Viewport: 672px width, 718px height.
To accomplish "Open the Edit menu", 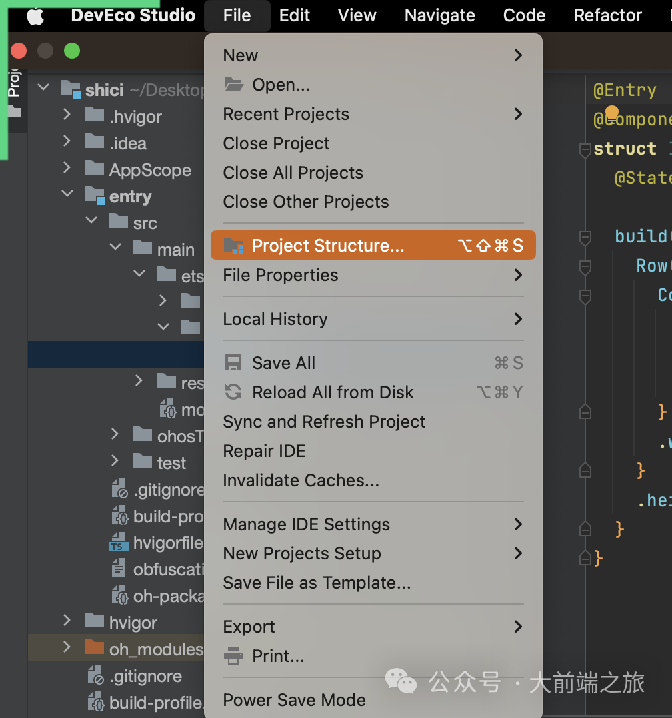I will [295, 16].
